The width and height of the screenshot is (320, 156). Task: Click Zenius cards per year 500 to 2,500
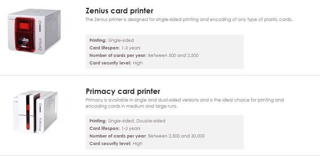pos(144,55)
